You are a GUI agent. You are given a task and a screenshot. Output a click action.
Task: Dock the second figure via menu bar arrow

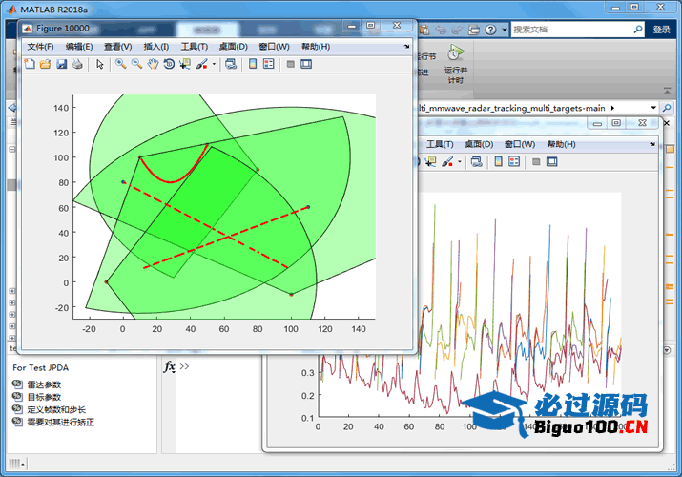[652, 144]
